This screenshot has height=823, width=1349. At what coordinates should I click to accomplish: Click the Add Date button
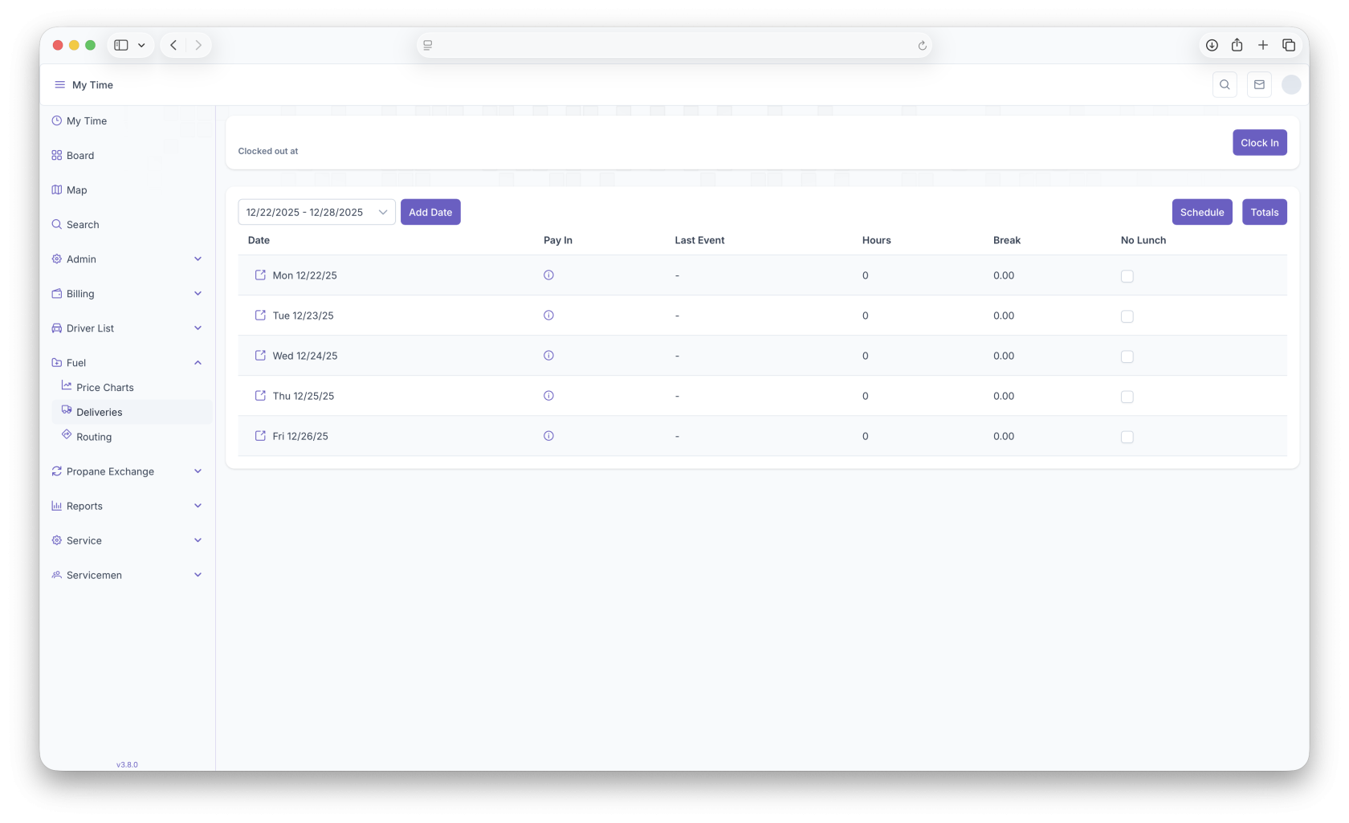point(430,212)
